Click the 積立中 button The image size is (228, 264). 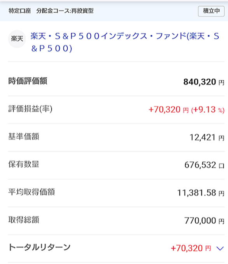point(211,11)
